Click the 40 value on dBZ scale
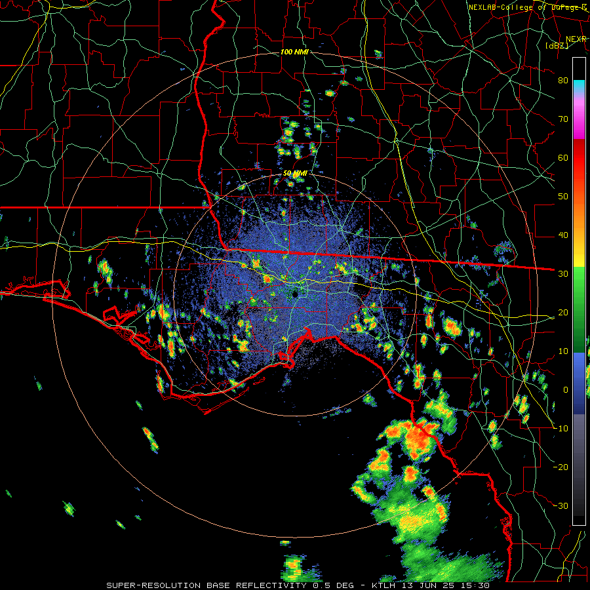The image size is (590, 590). click(563, 235)
